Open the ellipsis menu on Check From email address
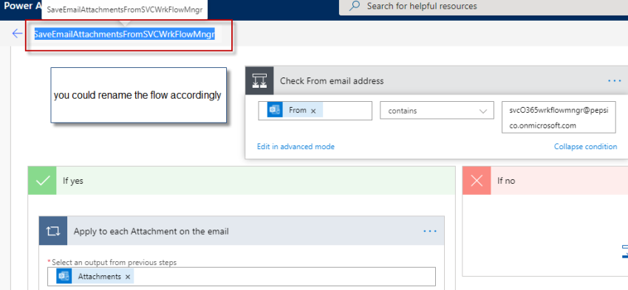Viewport: 628px width, 290px height. (614, 80)
